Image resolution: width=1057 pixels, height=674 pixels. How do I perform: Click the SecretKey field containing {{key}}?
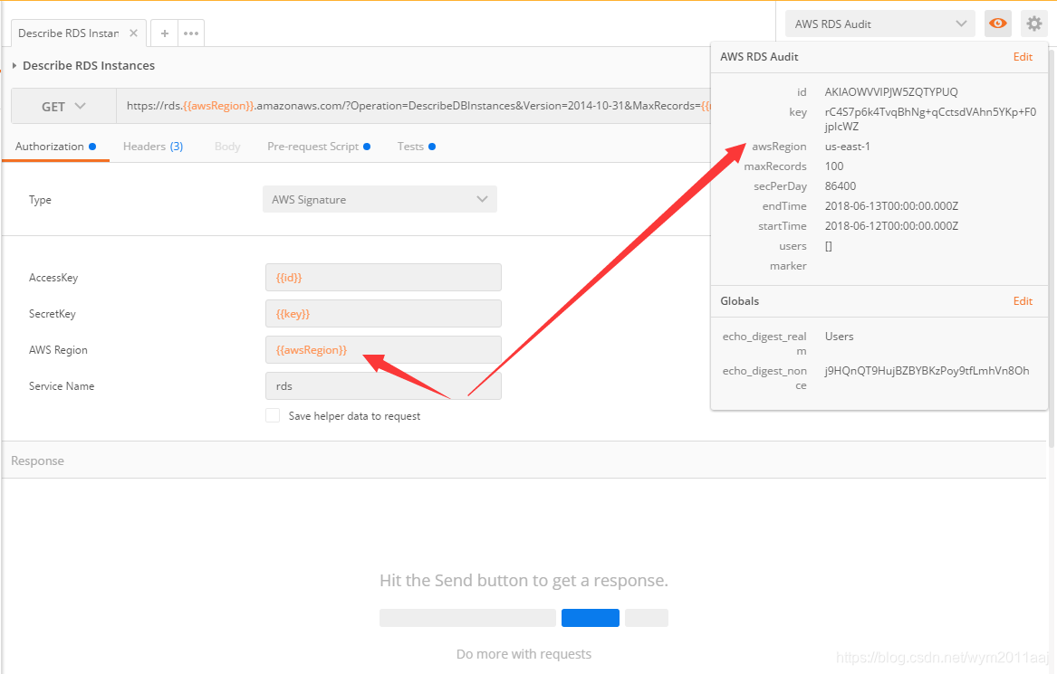click(x=383, y=314)
